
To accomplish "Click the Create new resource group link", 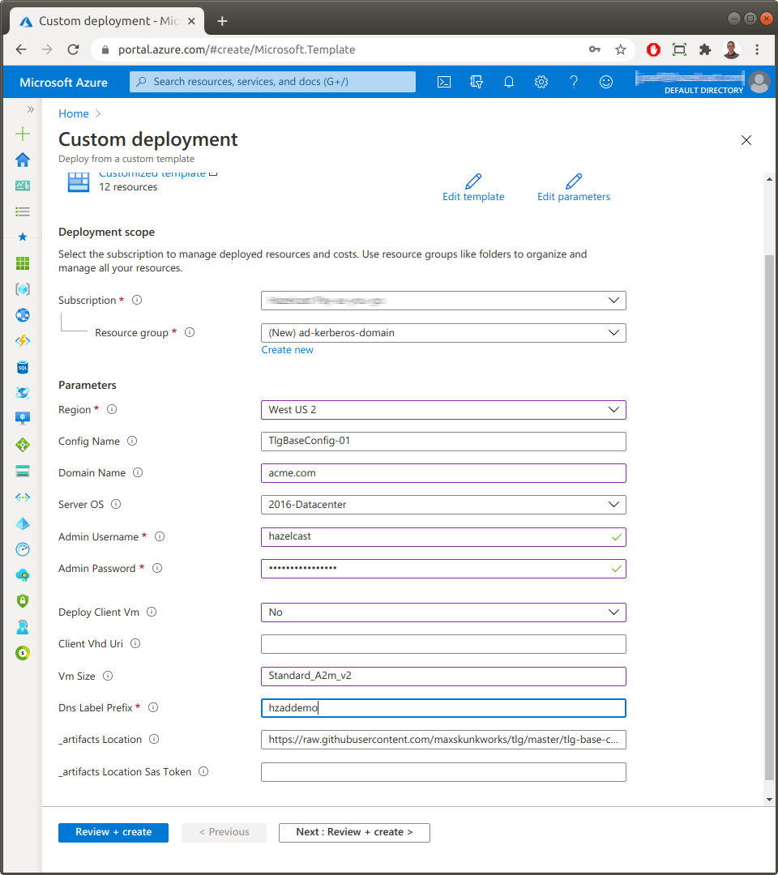I will (x=287, y=349).
